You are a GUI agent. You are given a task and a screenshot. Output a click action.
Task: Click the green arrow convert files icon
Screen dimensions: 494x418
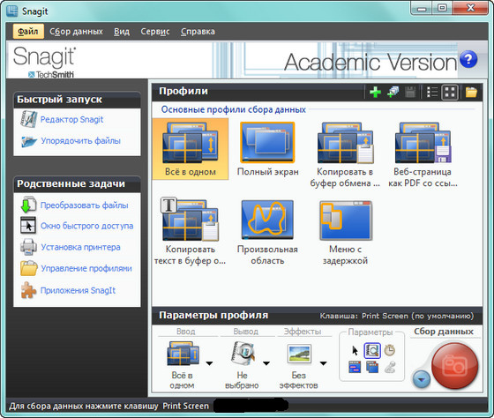(x=28, y=205)
